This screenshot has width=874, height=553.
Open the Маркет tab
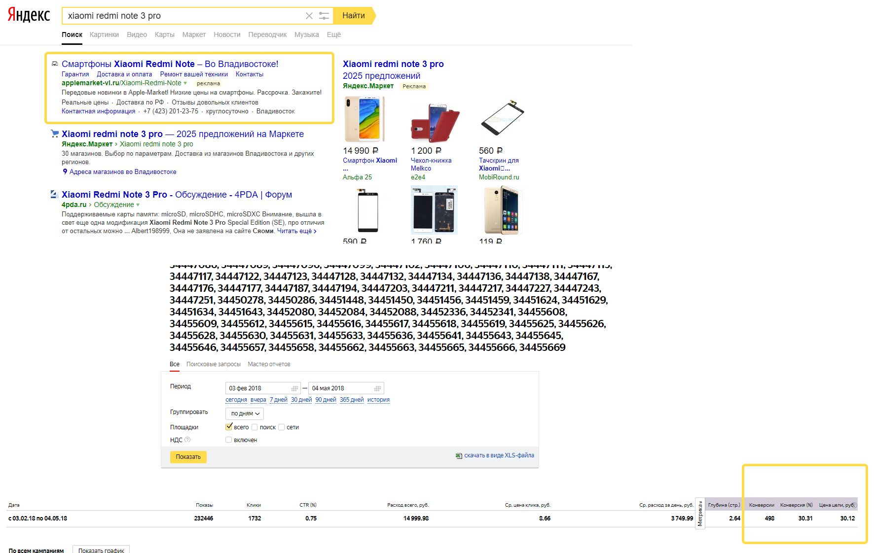tap(194, 35)
